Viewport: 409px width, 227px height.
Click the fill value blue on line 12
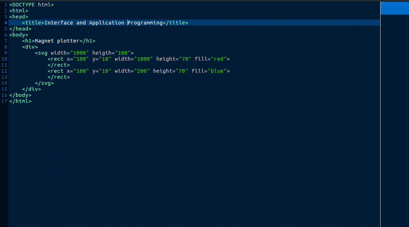pos(218,71)
